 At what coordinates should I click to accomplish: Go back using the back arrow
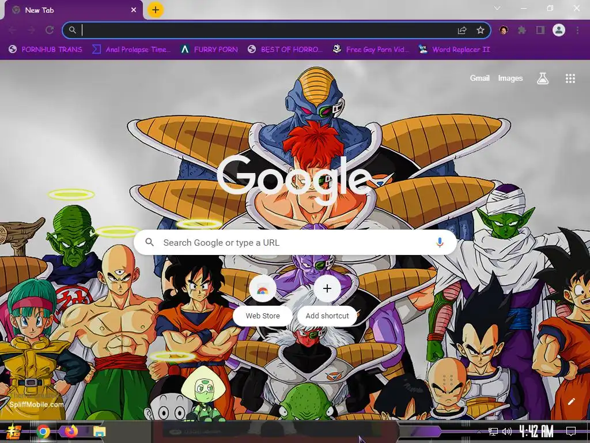pyautogui.click(x=13, y=30)
